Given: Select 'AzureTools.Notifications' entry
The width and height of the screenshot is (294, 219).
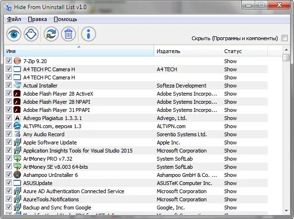Looking at the screenshot, I should pos(51,199).
